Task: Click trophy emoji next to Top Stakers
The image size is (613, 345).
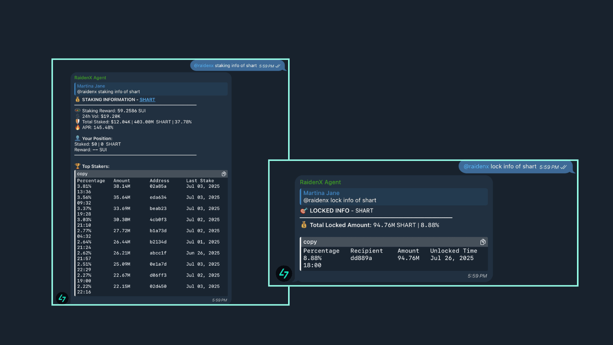Action: pyautogui.click(x=77, y=166)
